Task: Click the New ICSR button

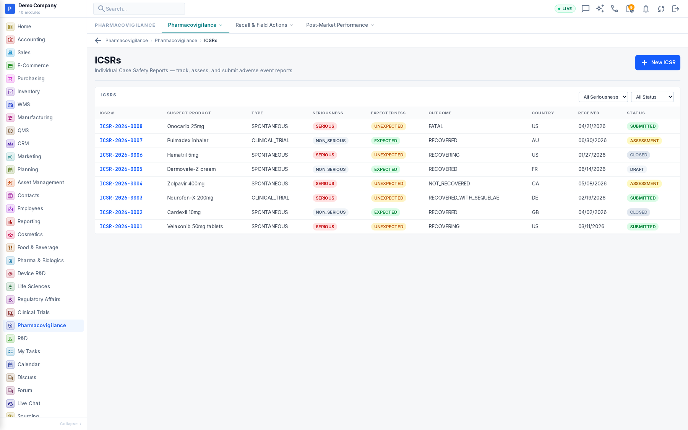Action: 657,63
